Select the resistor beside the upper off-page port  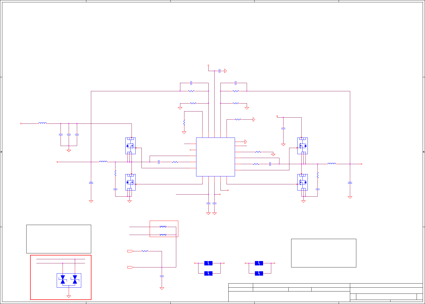coord(145,251)
